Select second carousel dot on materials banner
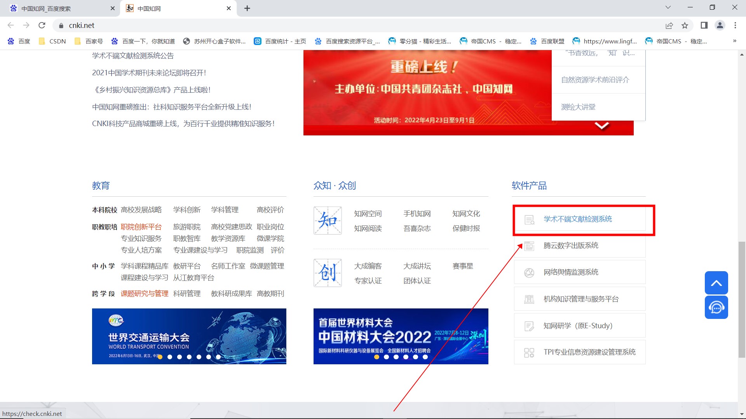746x419 pixels. tap(386, 357)
